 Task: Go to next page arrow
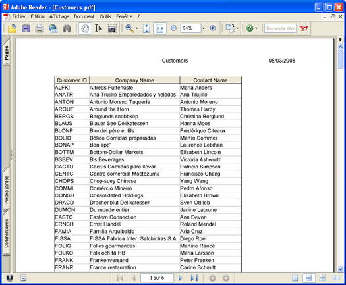click(x=181, y=278)
